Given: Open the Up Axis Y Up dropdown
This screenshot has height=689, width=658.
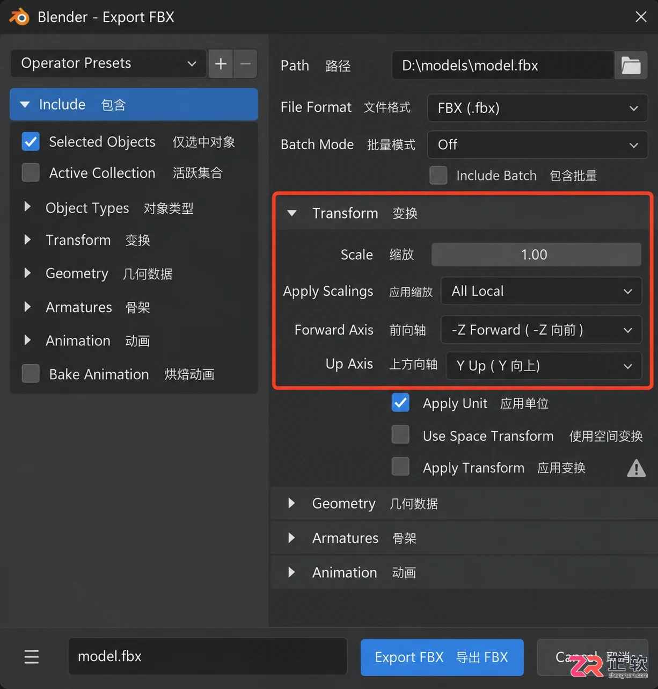Looking at the screenshot, I should (544, 366).
